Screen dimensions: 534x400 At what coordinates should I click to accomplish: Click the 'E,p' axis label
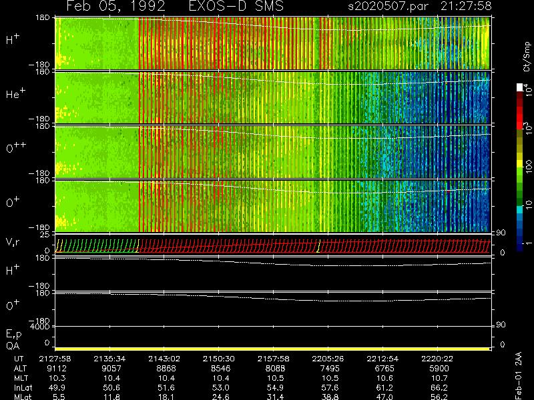(x=13, y=335)
